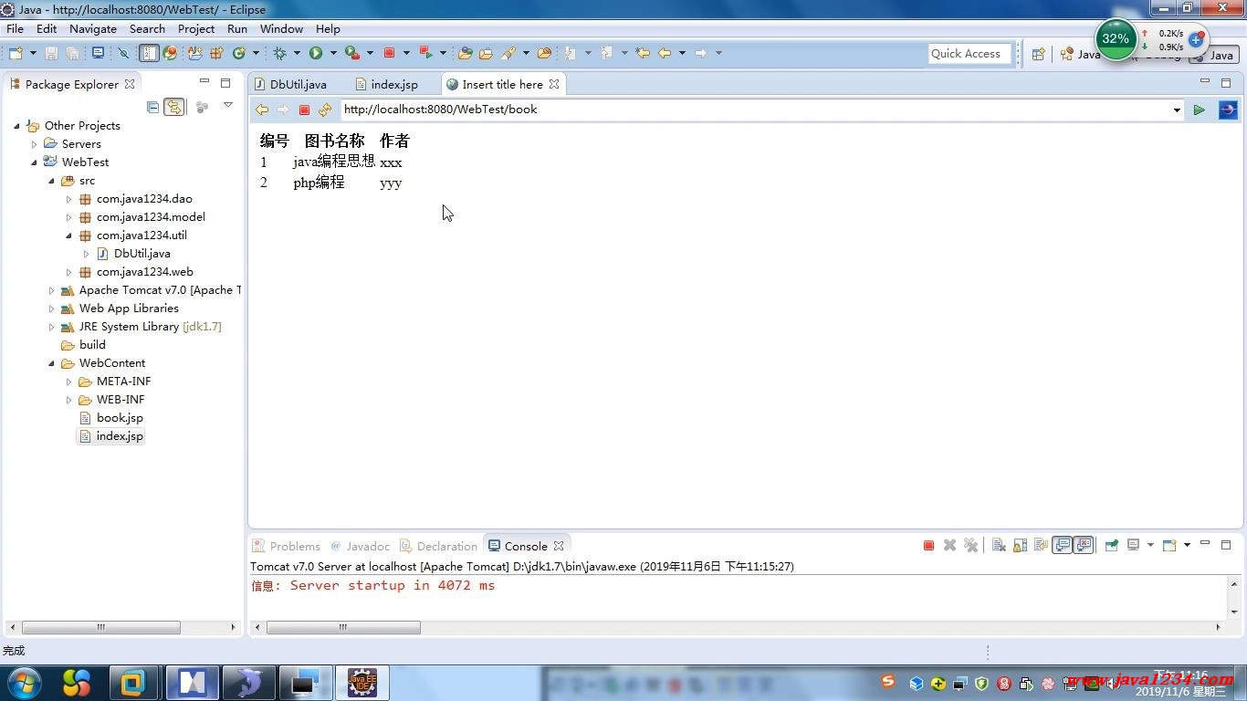The width and height of the screenshot is (1247, 701).
Task: Open Package Explorer View Menu triangle
Action: [228, 106]
